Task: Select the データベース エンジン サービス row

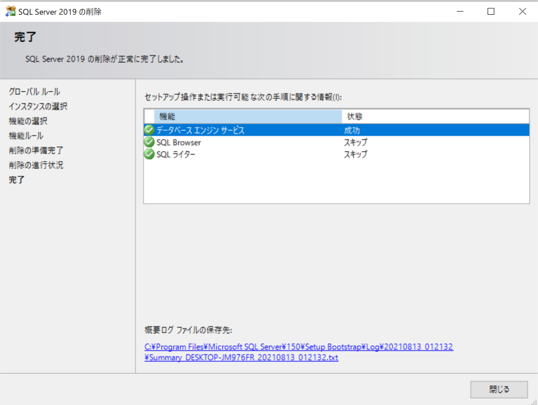Action: (224, 129)
